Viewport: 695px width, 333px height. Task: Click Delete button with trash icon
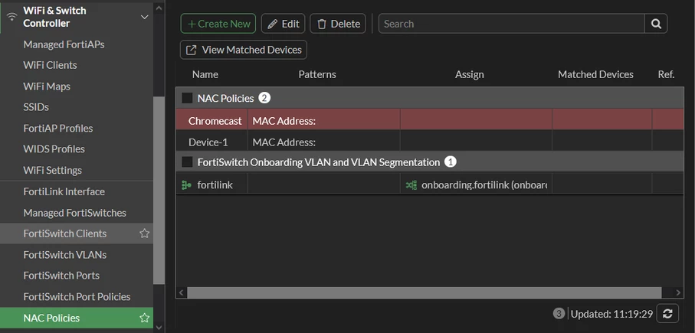[x=338, y=24]
